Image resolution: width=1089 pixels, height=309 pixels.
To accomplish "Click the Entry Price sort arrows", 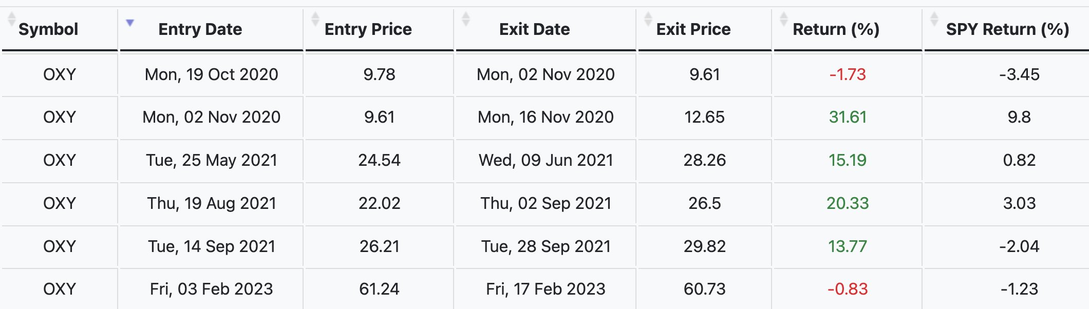I will (x=315, y=19).
